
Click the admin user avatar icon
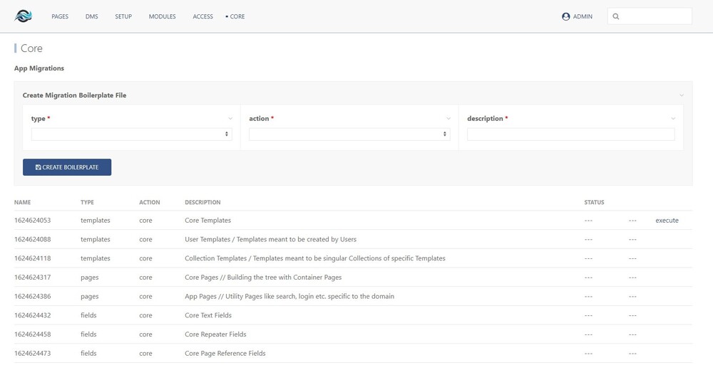(x=565, y=16)
